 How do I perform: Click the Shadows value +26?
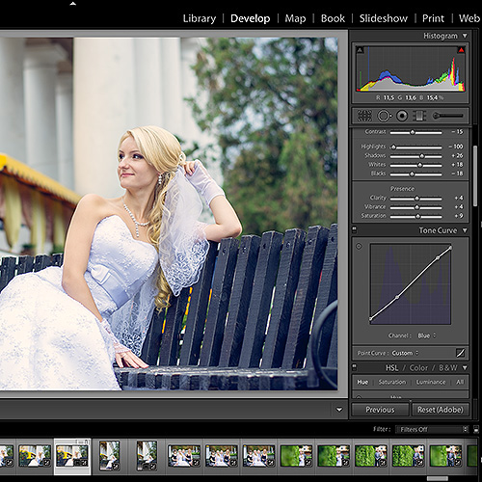click(x=457, y=155)
